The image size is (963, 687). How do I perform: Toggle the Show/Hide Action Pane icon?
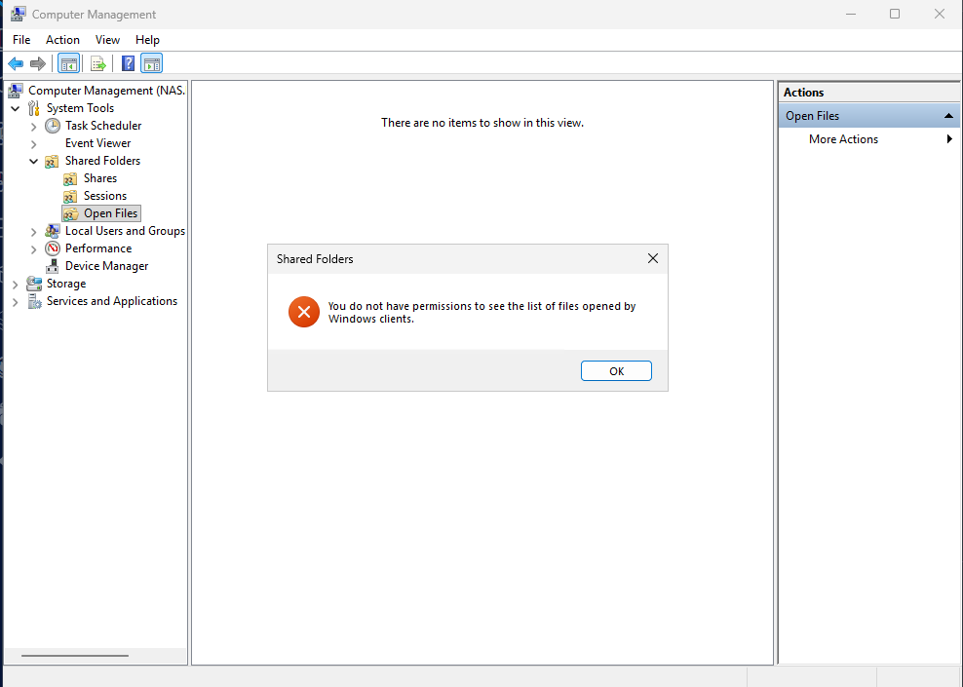point(151,64)
